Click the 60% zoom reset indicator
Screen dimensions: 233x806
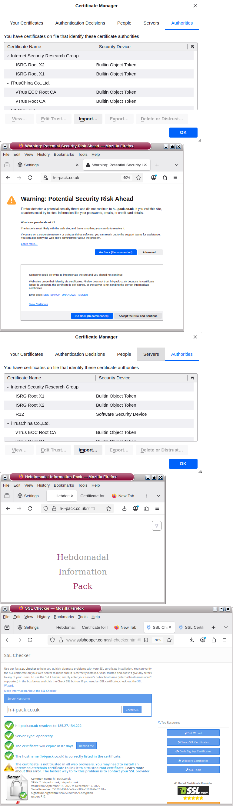coord(127,178)
